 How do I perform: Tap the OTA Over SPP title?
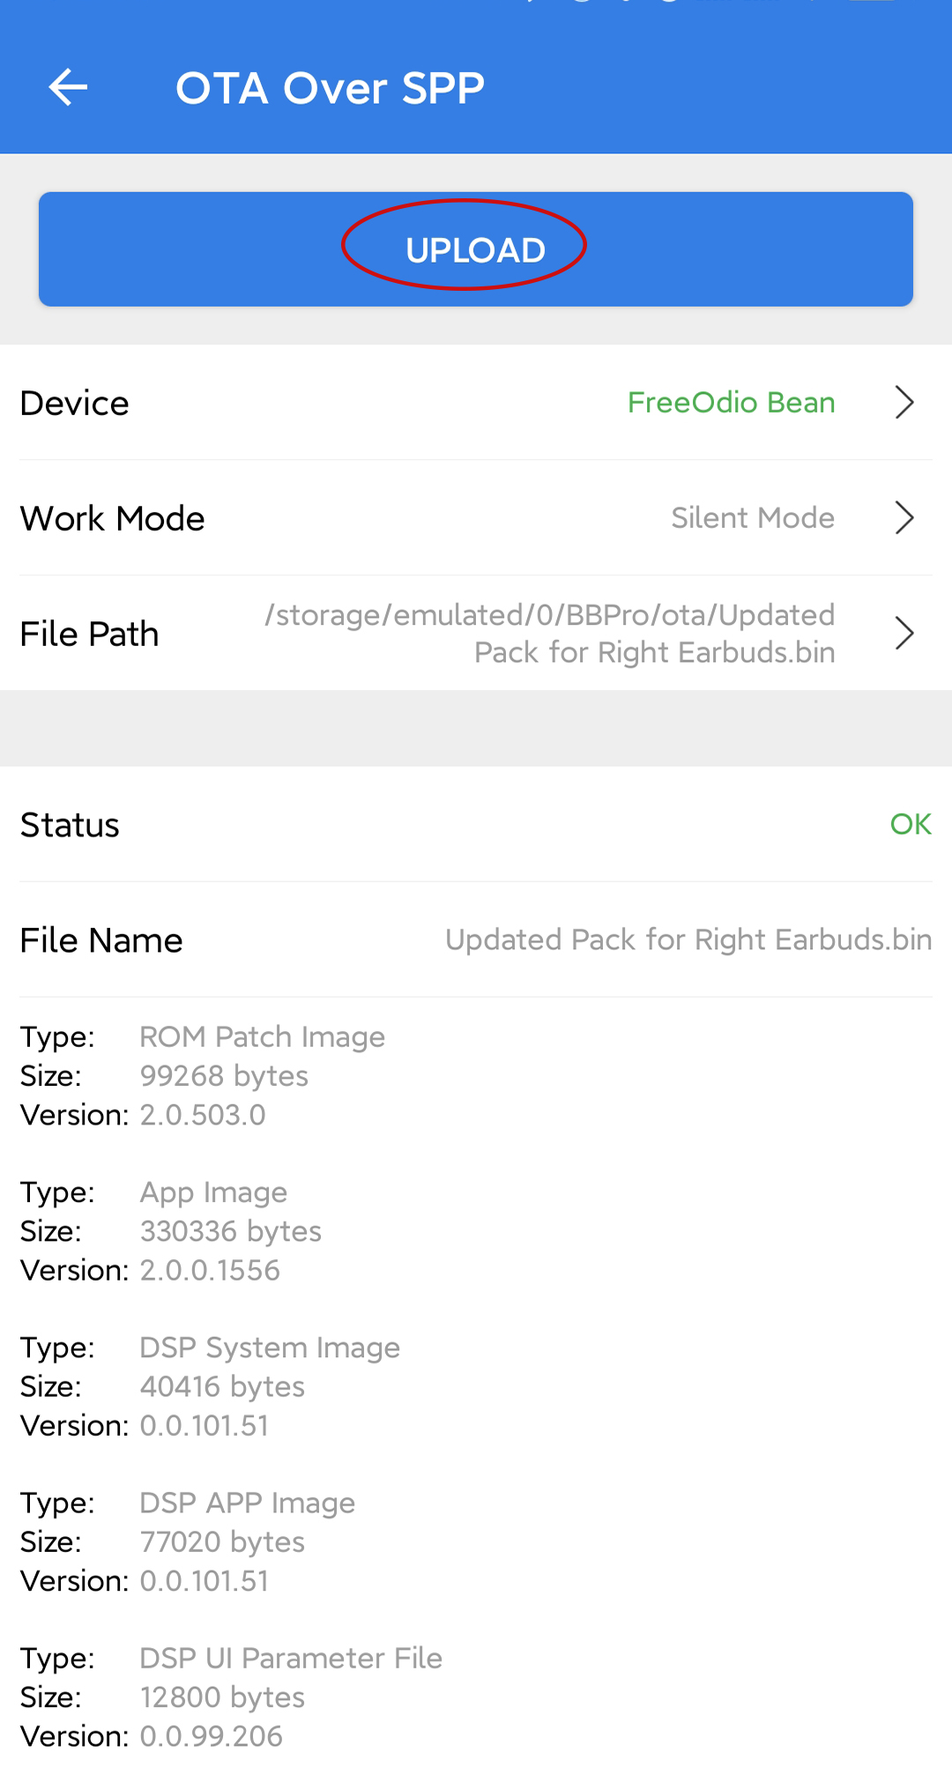point(331,88)
